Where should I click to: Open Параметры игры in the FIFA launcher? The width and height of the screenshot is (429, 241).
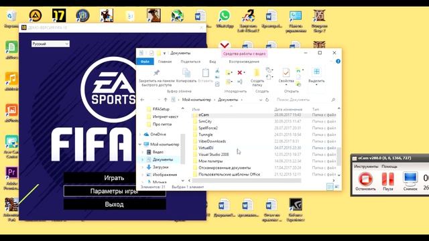(115, 191)
